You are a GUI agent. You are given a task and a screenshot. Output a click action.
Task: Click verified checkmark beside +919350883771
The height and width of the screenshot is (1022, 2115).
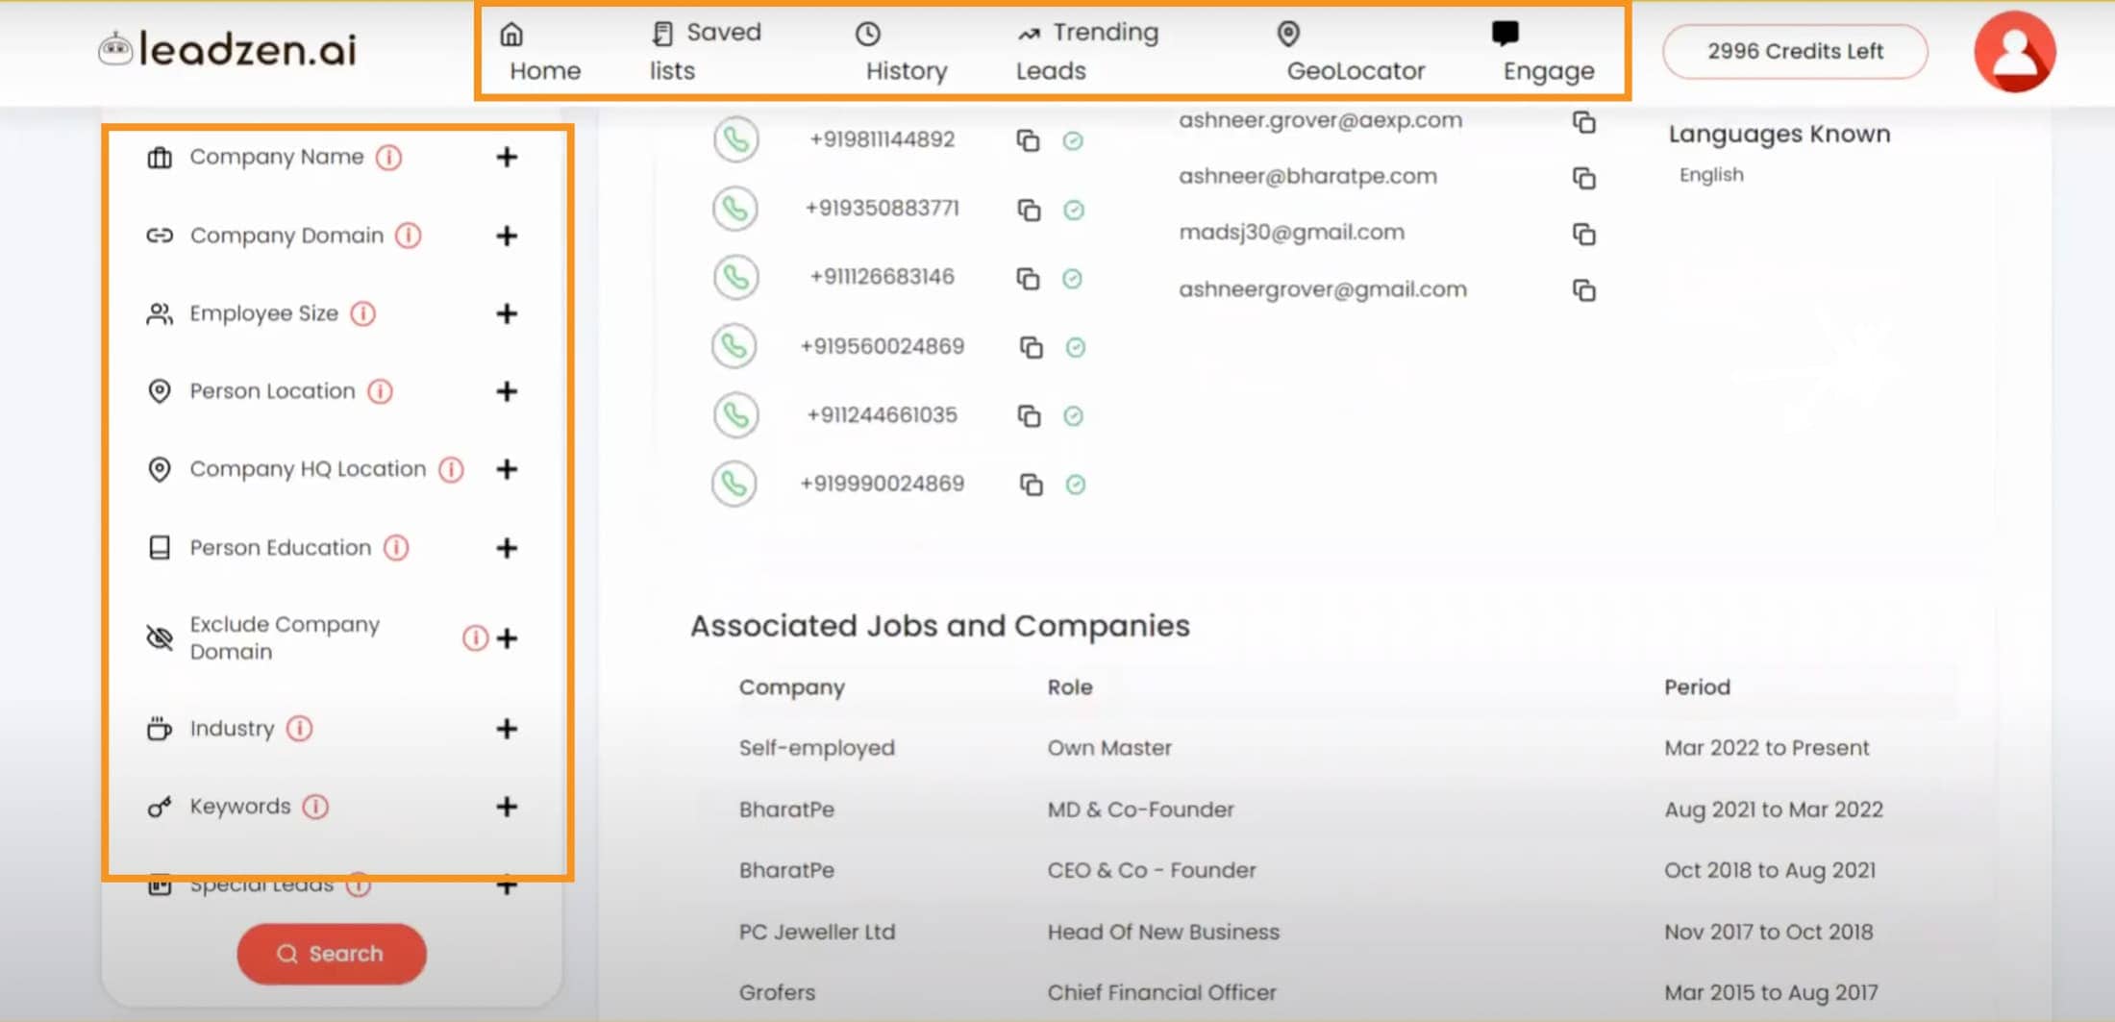click(x=1074, y=210)
